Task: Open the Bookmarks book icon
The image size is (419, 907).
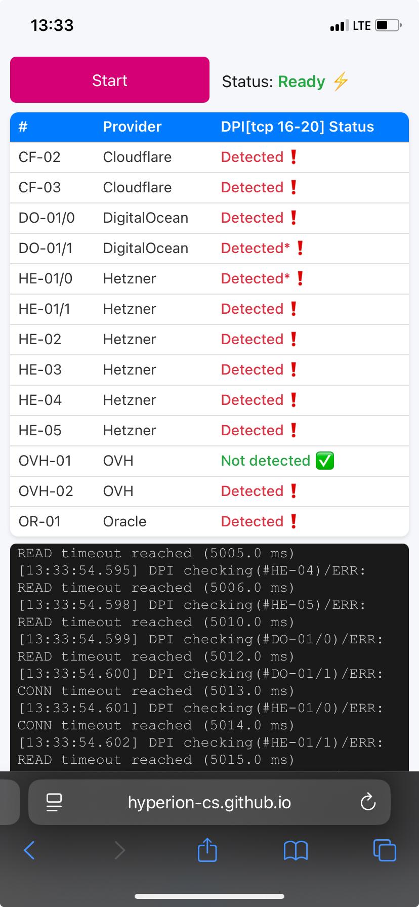Action: 296,850
